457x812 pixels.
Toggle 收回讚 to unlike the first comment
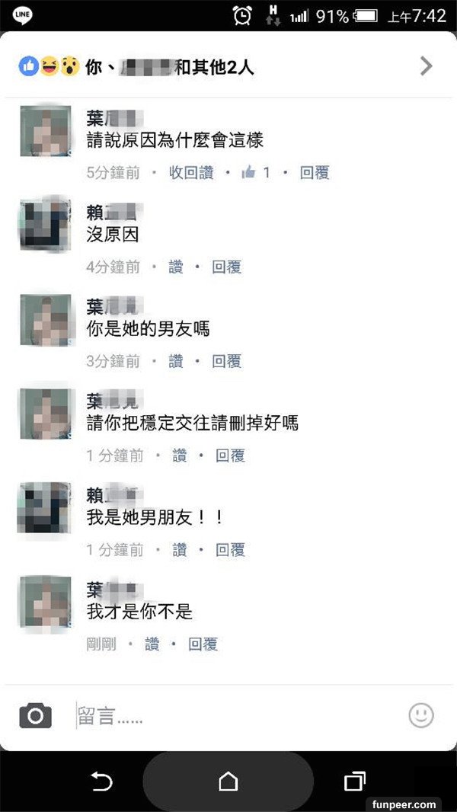[191, 173]
